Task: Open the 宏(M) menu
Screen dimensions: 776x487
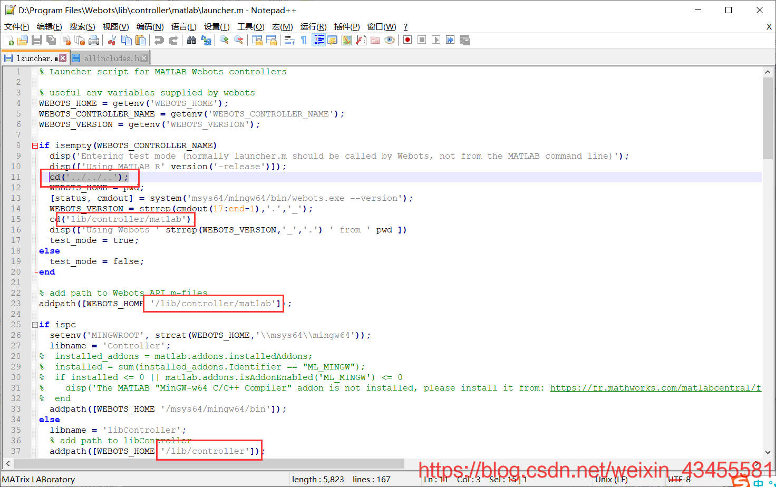Action: (x=282, y=26)
